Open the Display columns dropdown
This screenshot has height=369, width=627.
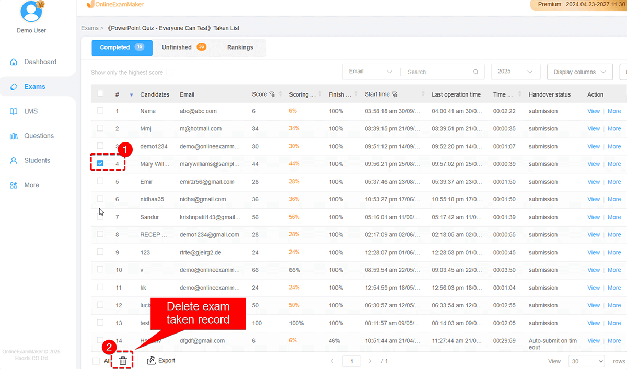[579, 72]
